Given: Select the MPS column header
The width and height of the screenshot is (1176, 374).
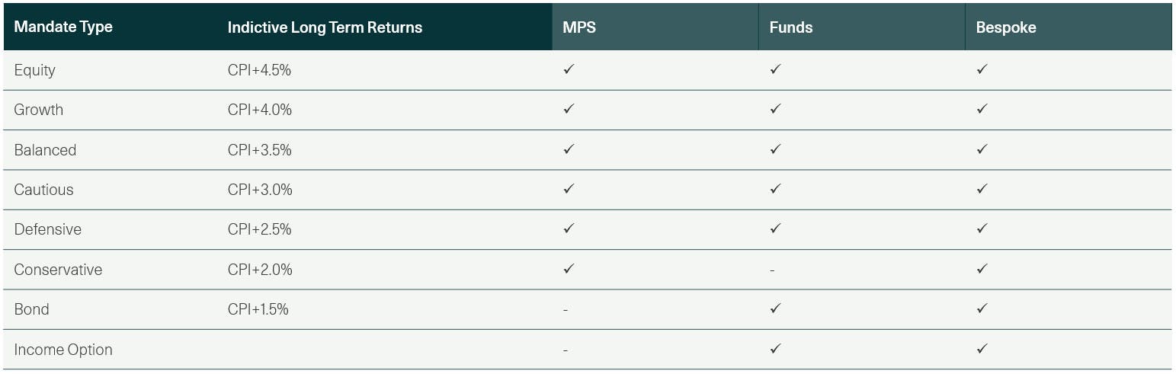Looking at the screenshot, I should [578, 27].
